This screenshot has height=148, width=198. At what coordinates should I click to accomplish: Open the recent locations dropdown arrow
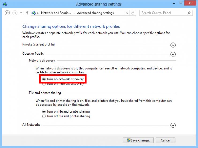(x=21, y=13)
